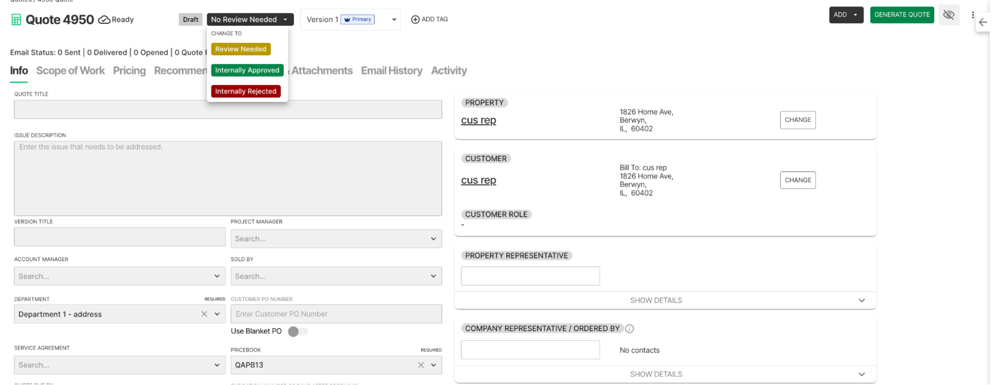Click the Quote Title input field
This screenshot has width=995, height=385.
point(228,109)
